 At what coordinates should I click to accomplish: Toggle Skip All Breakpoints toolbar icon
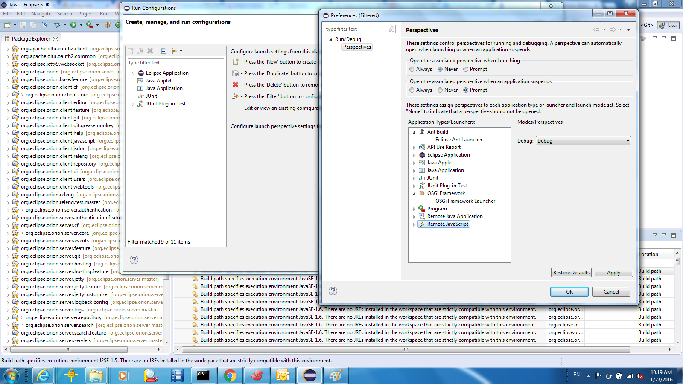[x=45, y=25]
